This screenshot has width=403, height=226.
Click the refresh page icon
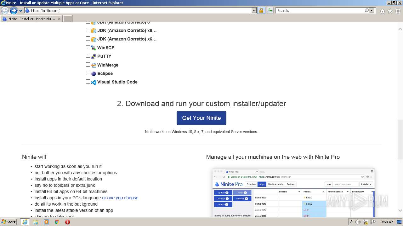coord(270,11)
